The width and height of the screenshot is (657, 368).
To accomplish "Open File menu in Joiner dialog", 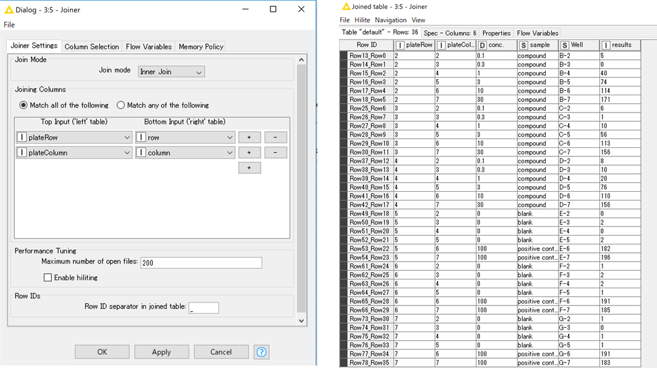I will (x=9, y=25).
